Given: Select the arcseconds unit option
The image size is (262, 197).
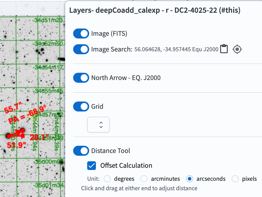Looking at the screenshot, I should coord(190,179).
